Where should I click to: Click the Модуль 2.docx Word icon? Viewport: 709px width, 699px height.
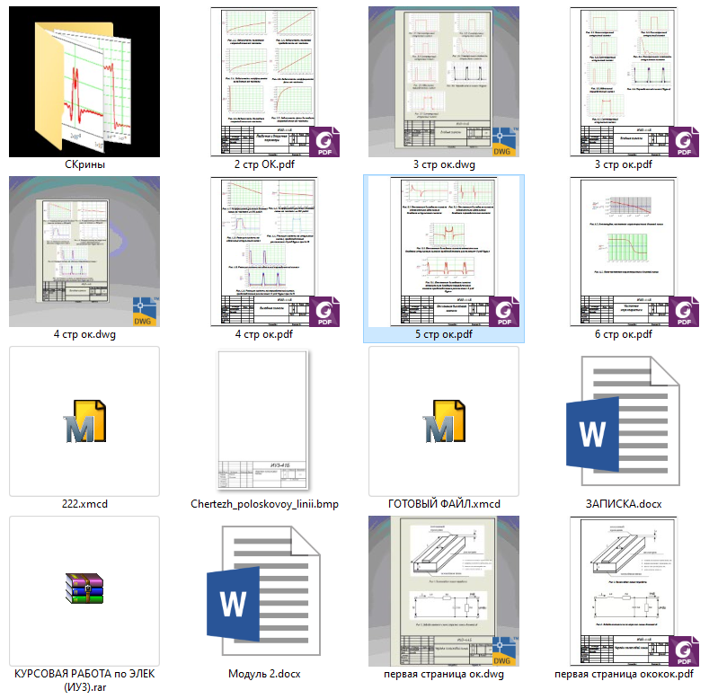coord(263,590)
